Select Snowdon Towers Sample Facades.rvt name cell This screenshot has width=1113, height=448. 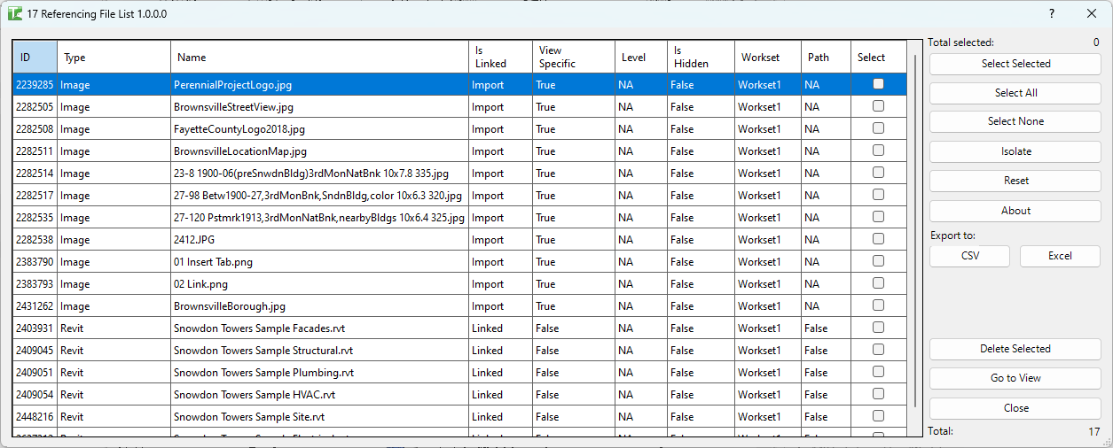point(319,328)
